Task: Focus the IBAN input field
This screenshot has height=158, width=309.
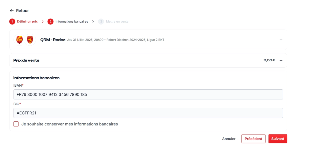Action: pos(148,94)
